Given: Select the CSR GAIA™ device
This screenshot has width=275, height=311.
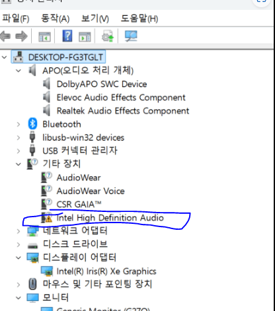Looking at the screenshot, I should click(79, 205).
